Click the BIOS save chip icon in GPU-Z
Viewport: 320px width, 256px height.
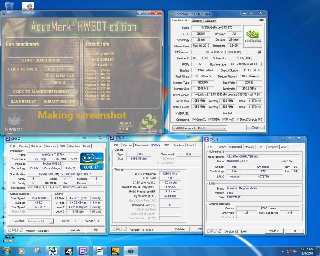click(x=259, y=52)
